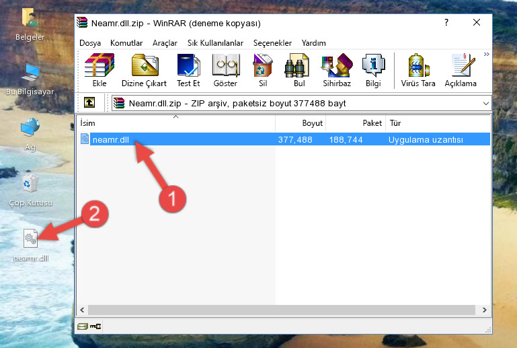Expand hidden toolbar items with the chevron
This screenshot has height=348, width=517.
click(486, 54)
